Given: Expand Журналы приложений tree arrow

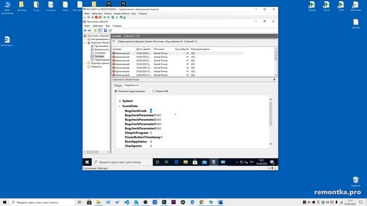Looking at the screenshot, I should coord(85,64).
